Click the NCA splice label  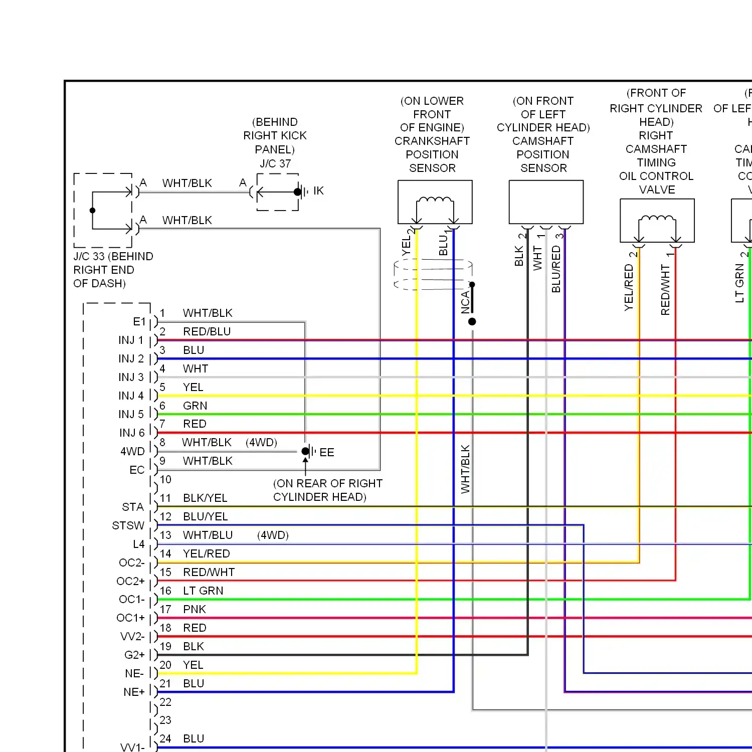pyautogui.click(x=466, y=302)
